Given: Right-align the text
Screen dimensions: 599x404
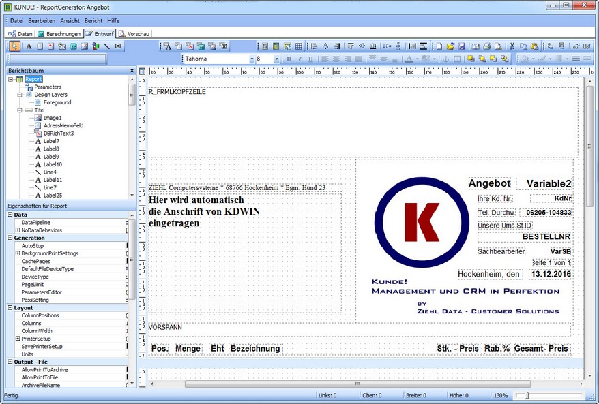Looking at the screenshot, I should coord(347,59).
